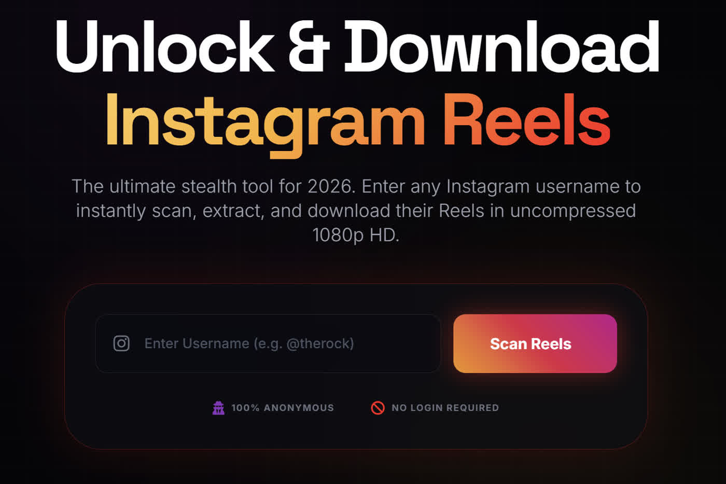Click the 100% ANONYMOUS label
Image resolution: width=726 pixels, height=484 pixels.
tap(283, 408)
